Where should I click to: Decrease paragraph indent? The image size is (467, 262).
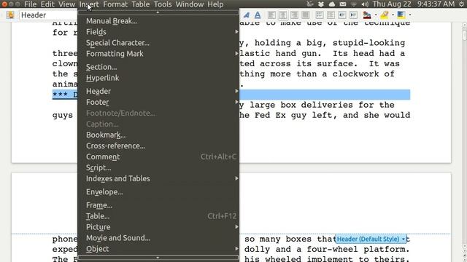[x=342, y=15]
